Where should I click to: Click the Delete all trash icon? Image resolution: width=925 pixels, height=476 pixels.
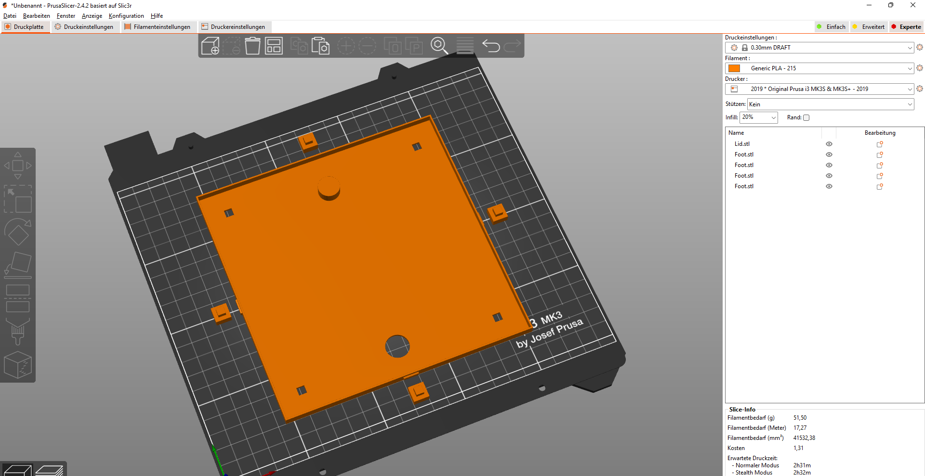pyautogui.click(x=252, y=46)
